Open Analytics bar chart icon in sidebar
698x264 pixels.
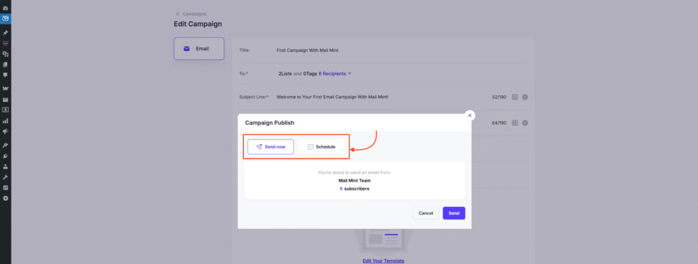(x=5, y=120)
